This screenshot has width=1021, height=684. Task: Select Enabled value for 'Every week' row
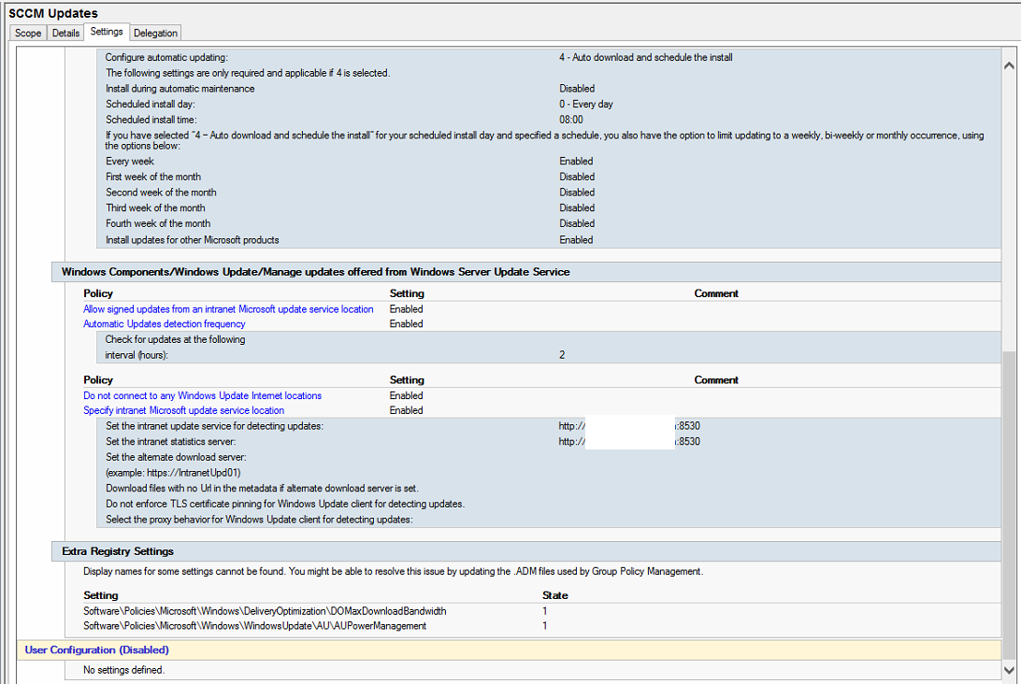coord(576,162)
